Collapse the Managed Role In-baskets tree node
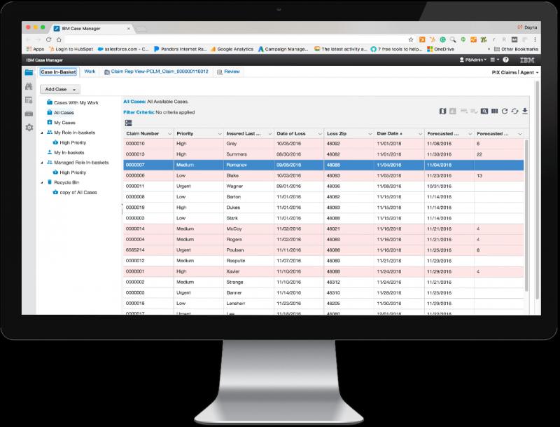Viewport: 560px width, 427px height. pyautogui.click(x=42, y=163)
